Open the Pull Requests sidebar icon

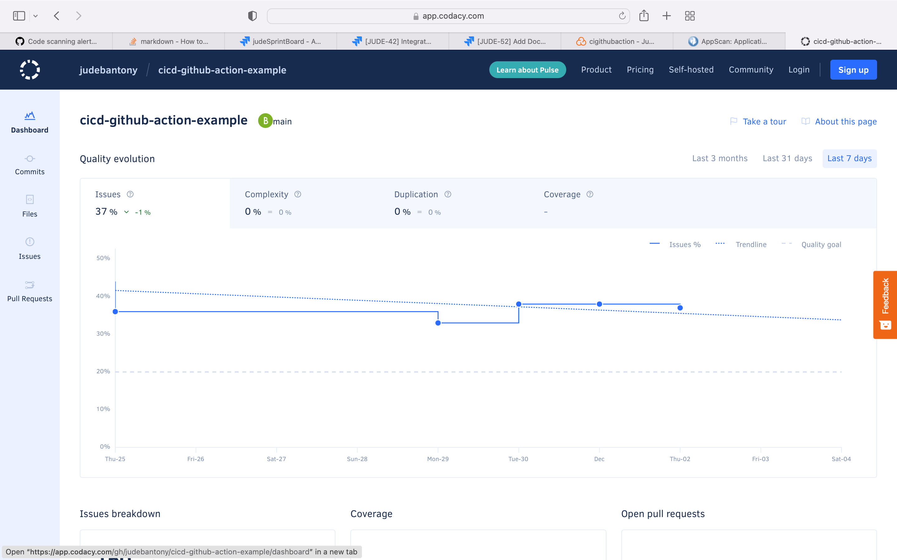click(x=30, y=284)
